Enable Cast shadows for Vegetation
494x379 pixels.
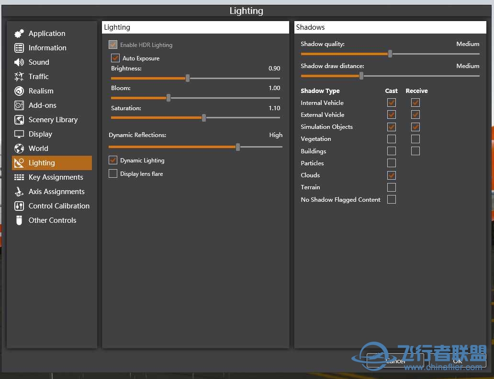[x=392, y=139]
